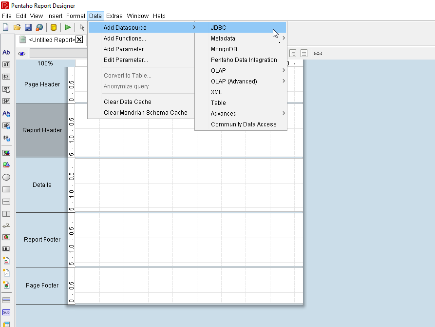
Task: Select the Sub-report element in the palette
Action: (x=6, y=312)
